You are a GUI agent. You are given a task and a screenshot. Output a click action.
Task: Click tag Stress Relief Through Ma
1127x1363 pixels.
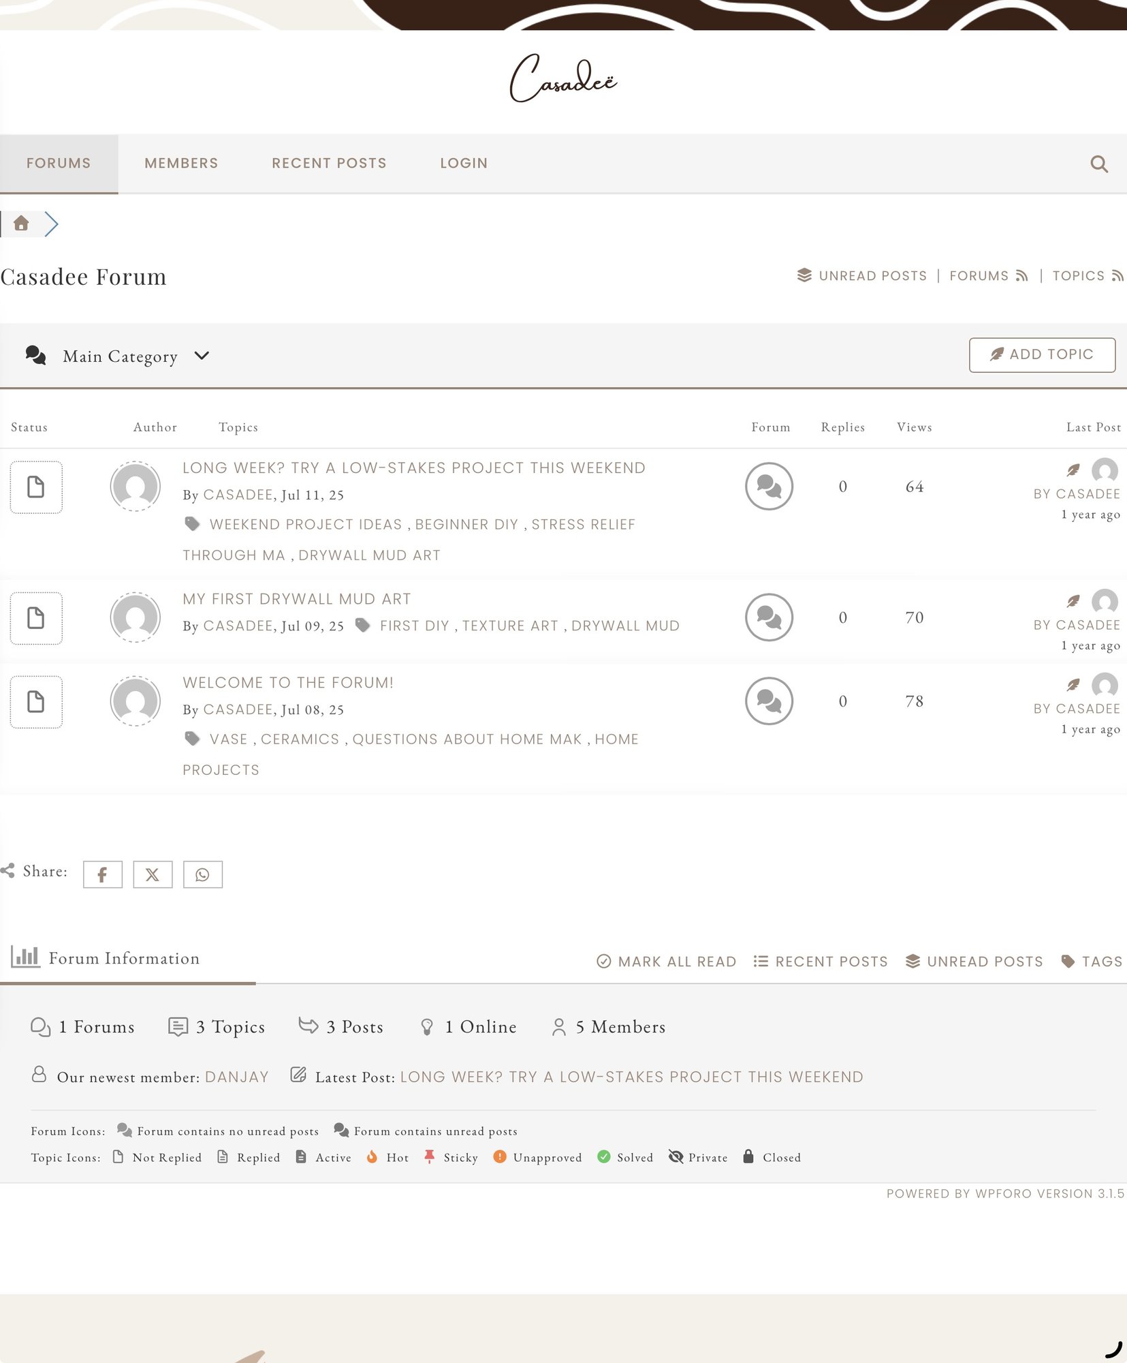point(409,540)
